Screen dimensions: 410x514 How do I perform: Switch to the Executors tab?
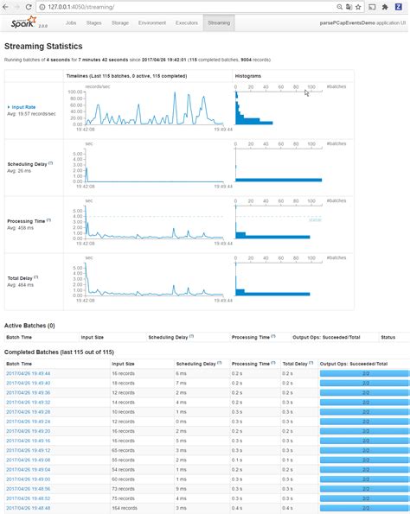click(x=187, y=23)
